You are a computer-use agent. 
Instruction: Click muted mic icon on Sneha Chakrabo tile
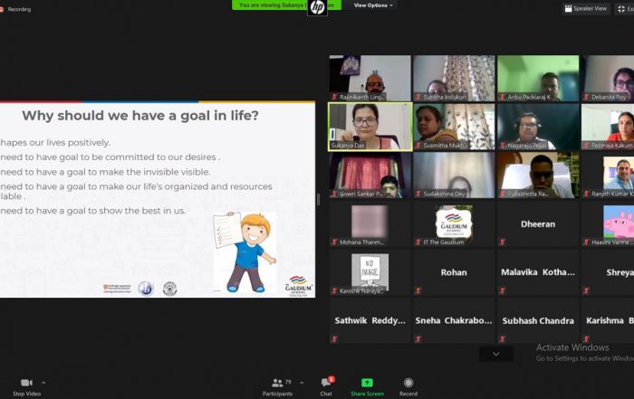(x=418, y=338)
